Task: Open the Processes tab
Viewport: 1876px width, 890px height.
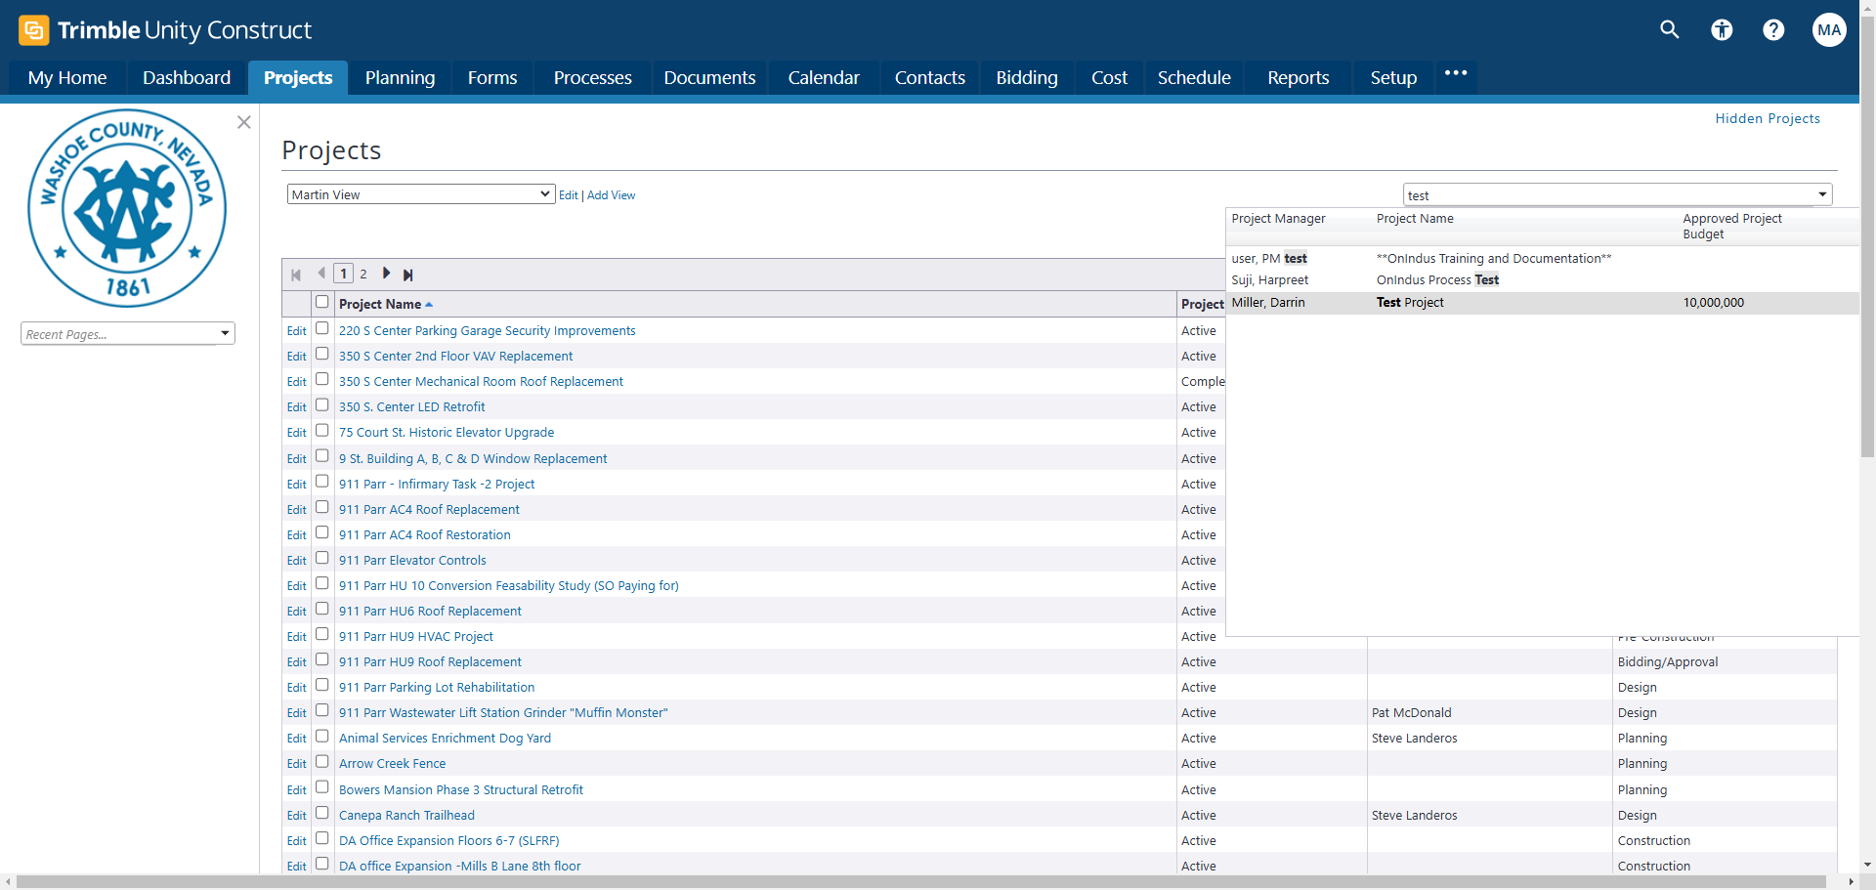Action: pos(592,78)
